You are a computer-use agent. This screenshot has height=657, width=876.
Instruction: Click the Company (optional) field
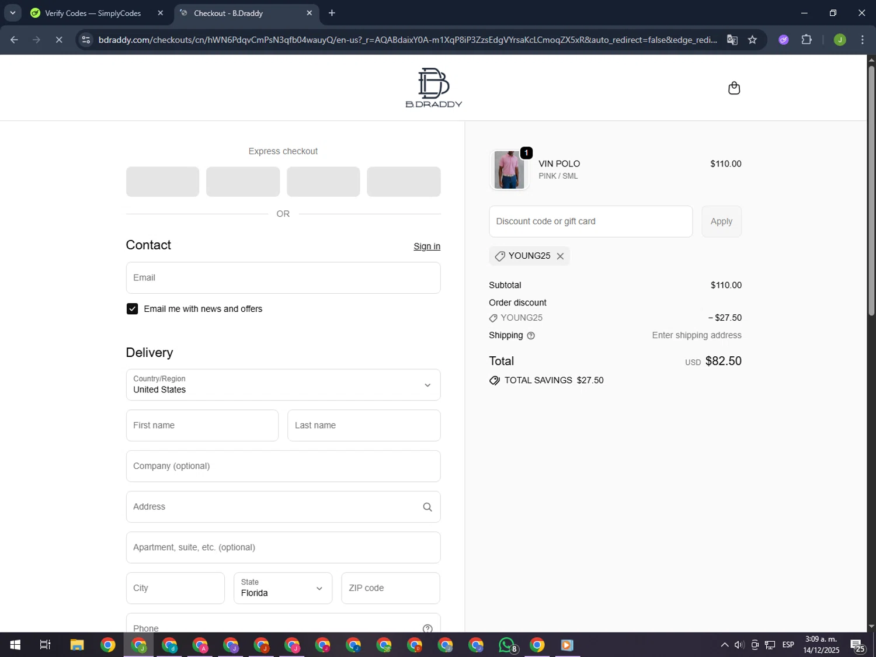(283, 466)
